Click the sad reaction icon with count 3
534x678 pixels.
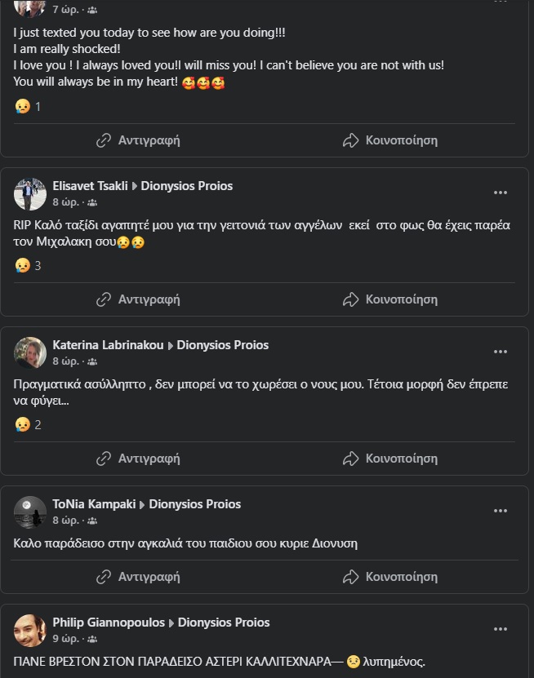23,265
